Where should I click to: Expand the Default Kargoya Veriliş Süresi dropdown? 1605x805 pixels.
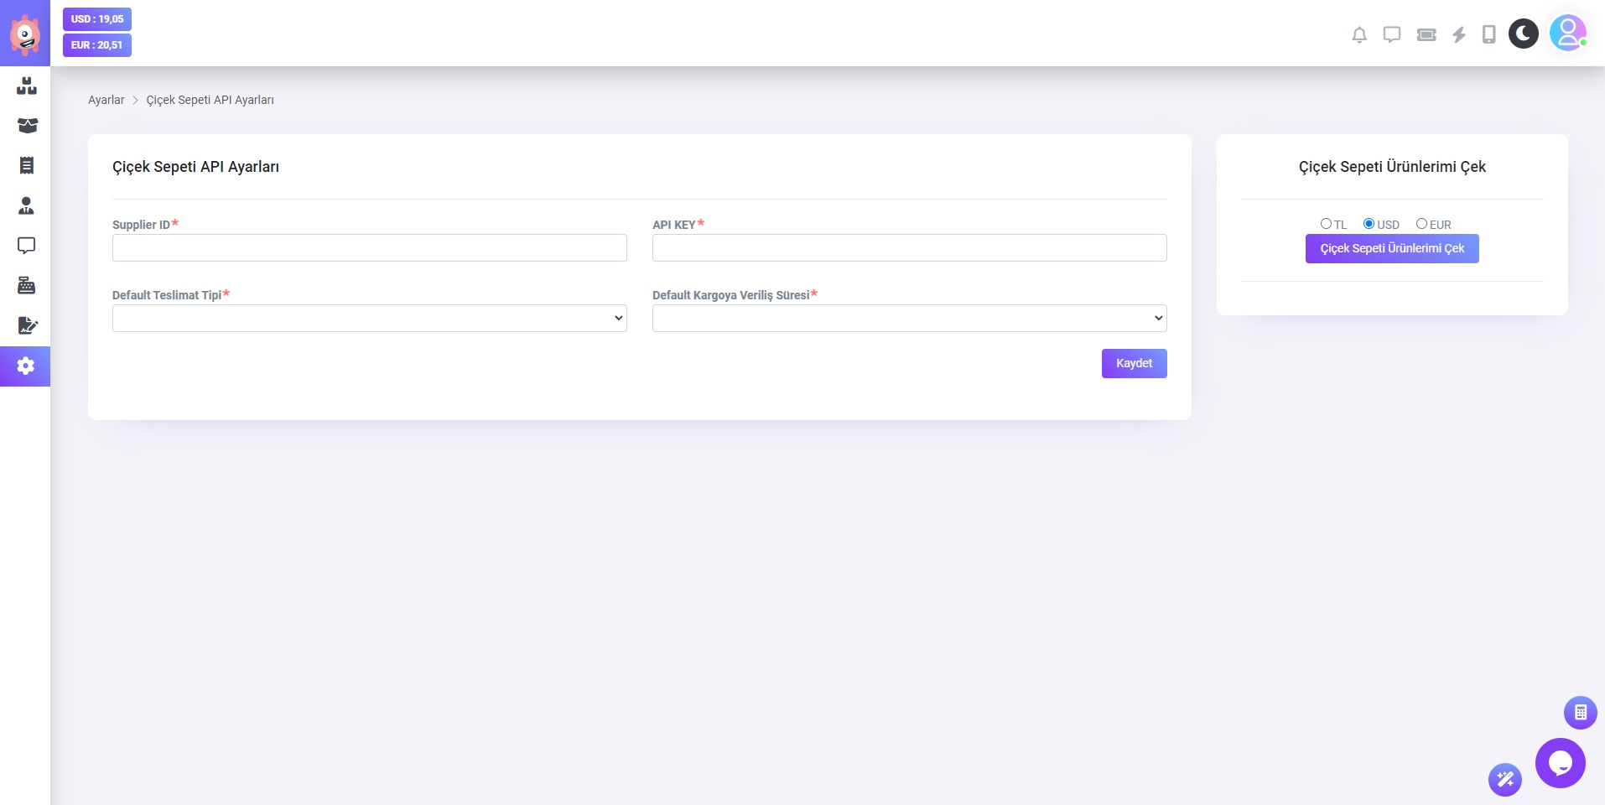pyautogui.click(x=909, y=319)
